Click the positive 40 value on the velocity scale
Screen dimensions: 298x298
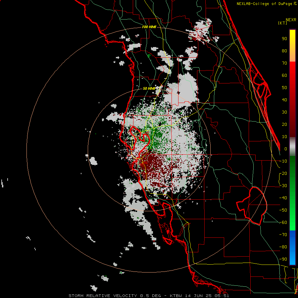(x=284, y=100)
